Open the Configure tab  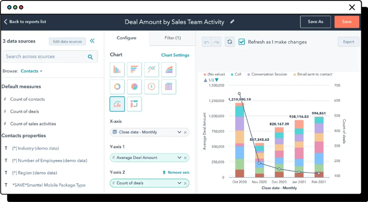click(126, 38)
